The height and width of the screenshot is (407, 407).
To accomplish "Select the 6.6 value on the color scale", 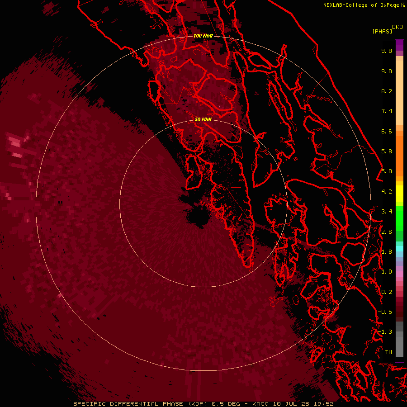I will (387, 131).
